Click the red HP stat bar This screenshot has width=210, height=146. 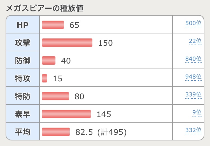point(53,25)
